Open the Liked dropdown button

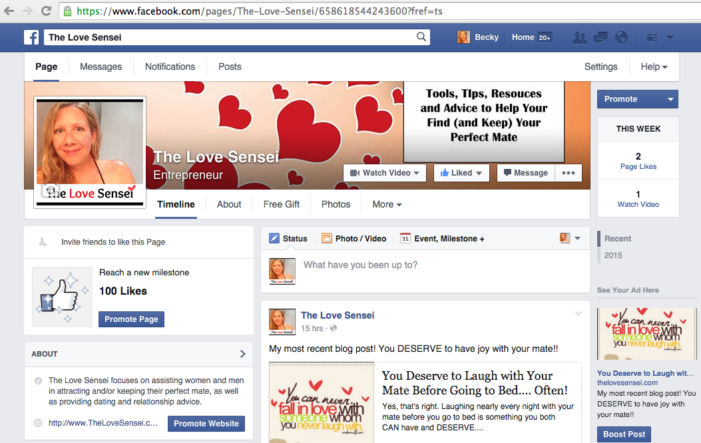(461, 173)
